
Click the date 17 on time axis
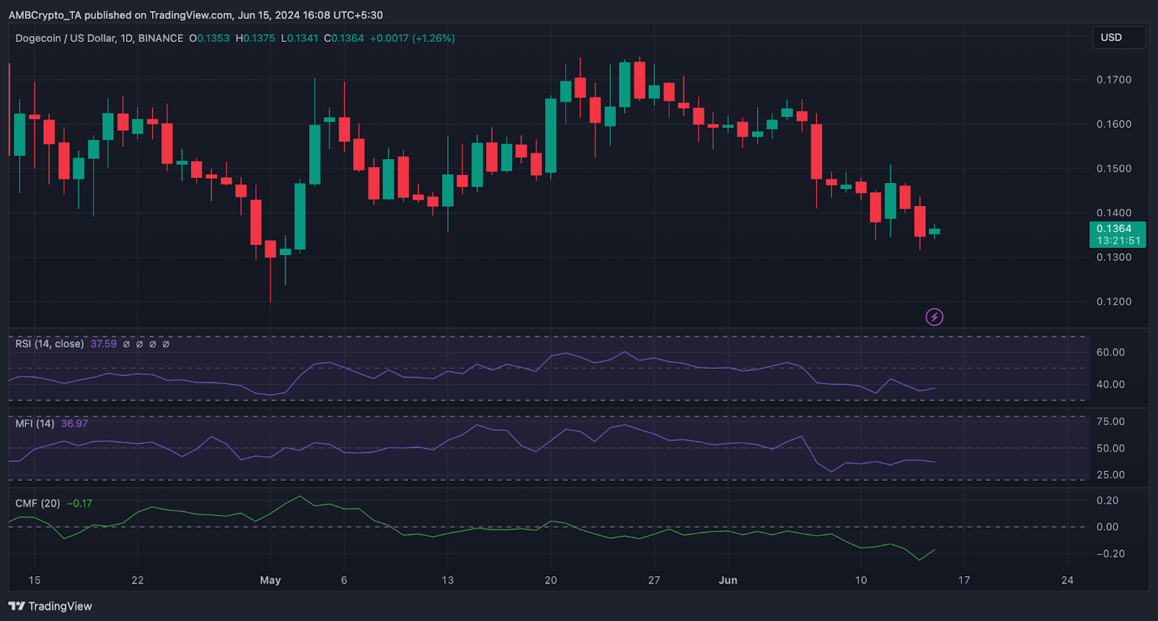(x=964, y=580)
